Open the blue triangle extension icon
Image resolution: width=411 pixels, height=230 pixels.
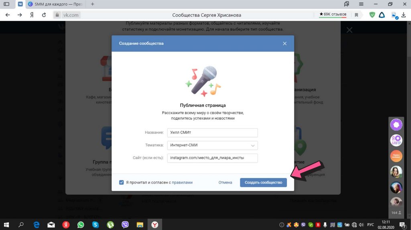tap(382, 15)
